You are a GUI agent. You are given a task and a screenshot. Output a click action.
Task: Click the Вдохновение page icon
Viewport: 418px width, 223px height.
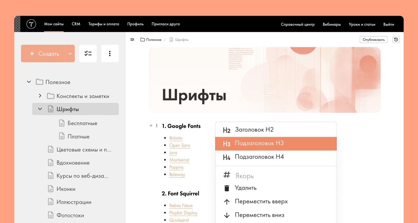51,163
